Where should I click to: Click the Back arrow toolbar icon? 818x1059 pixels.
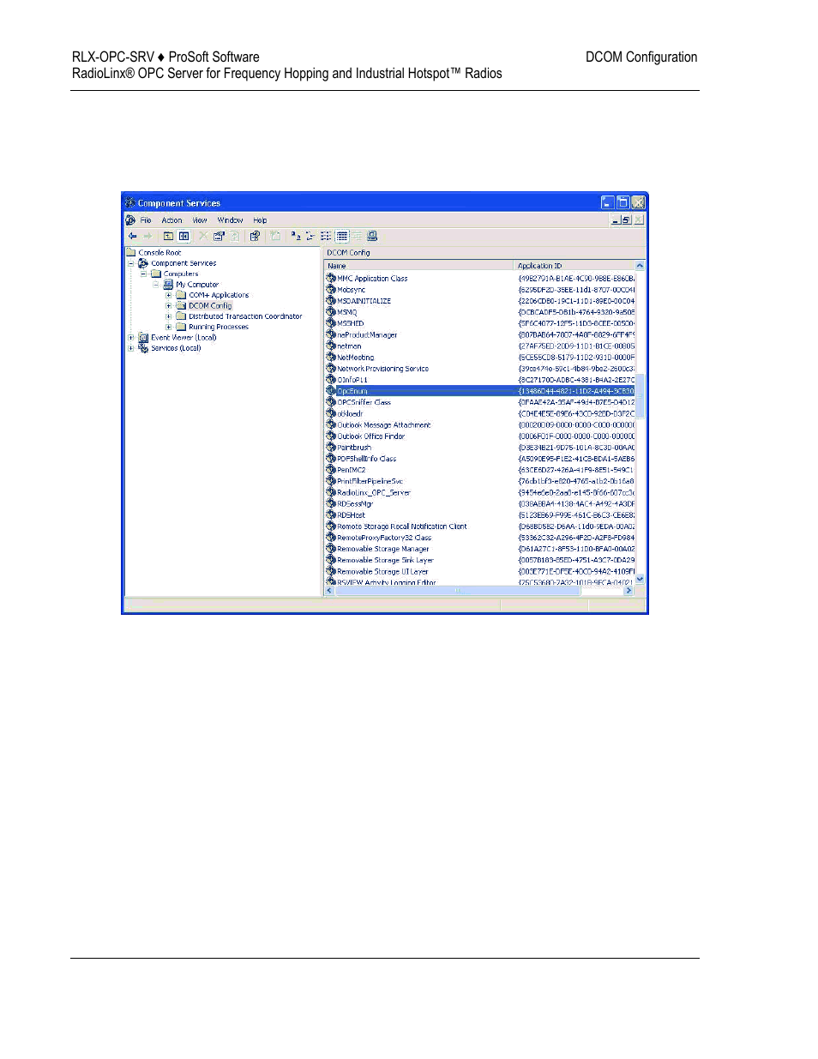pyautogui.click(x=132, y=236)
